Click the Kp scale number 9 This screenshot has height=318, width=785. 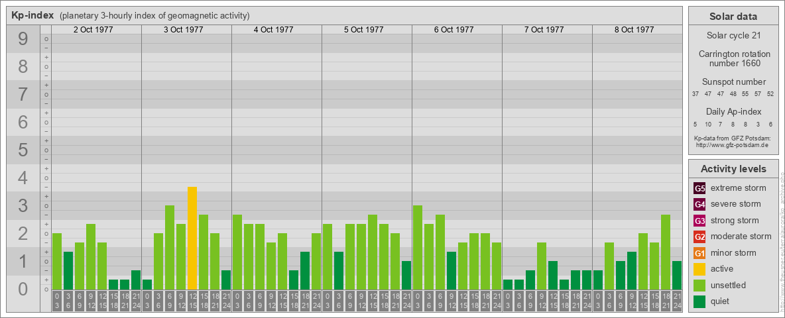23,39
